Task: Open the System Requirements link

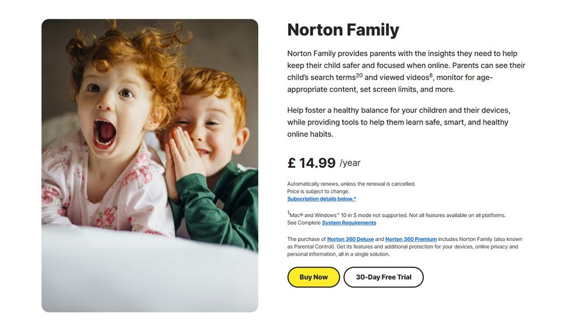Action: (349, 223)
